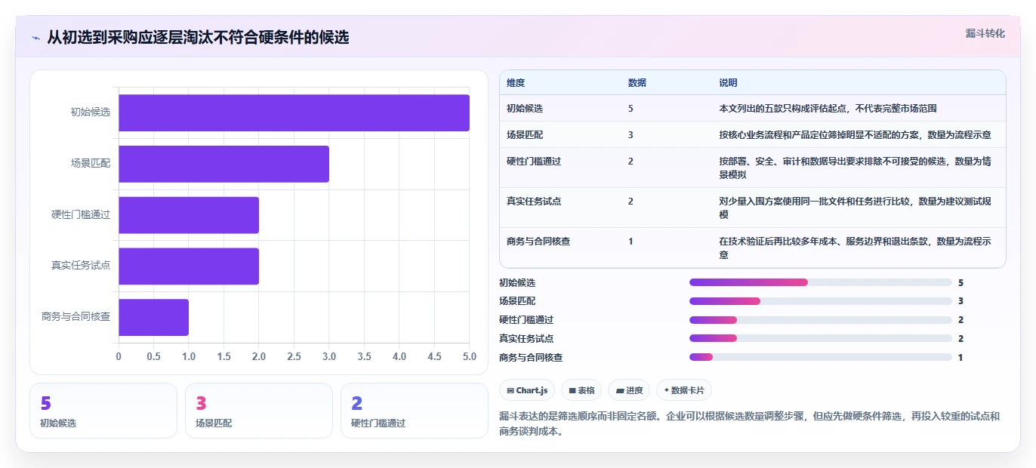1036x468 pixels.
Task: Click the 初始候选 progress bar
Action: point(820,282)
